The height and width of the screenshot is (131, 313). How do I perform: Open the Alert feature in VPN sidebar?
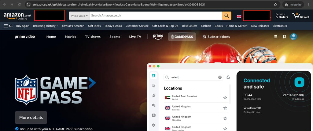[153, 86]
